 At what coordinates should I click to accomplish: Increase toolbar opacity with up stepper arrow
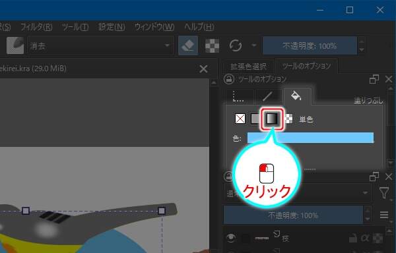pyautogui.click(x=362, y=42)
